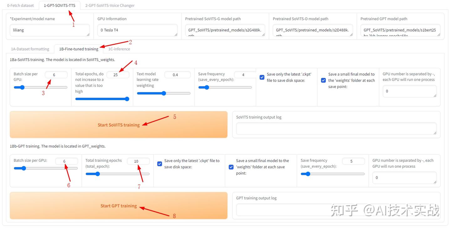The image size is (451, 229).
Task: Toggle SoVITS 'Save a small final model' checkbox
Action: click(324, 80)
